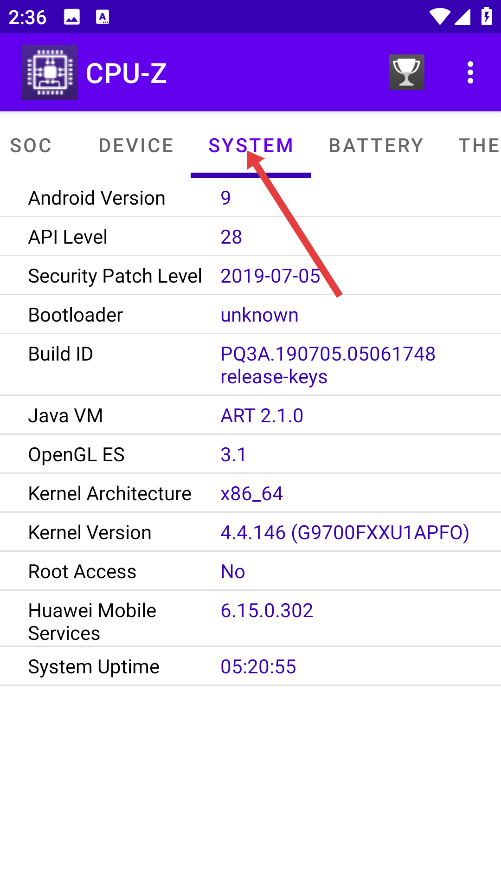This screenshot has height=891, width=501.
Task: Tap the cellular signal icon
Action: tap(462, 17)
